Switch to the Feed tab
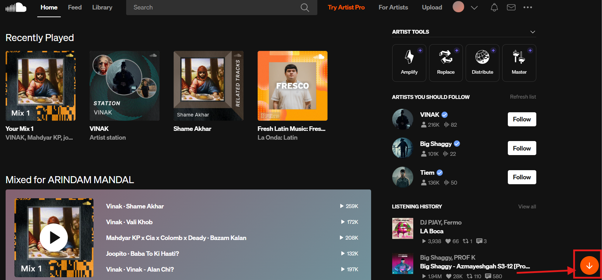Image resolution: width=602 pixels, height=280 pixels. [75, 7]
